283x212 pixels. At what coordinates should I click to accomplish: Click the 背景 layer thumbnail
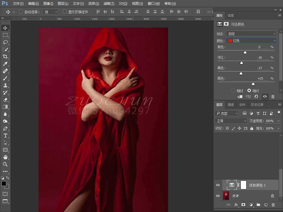226,196
